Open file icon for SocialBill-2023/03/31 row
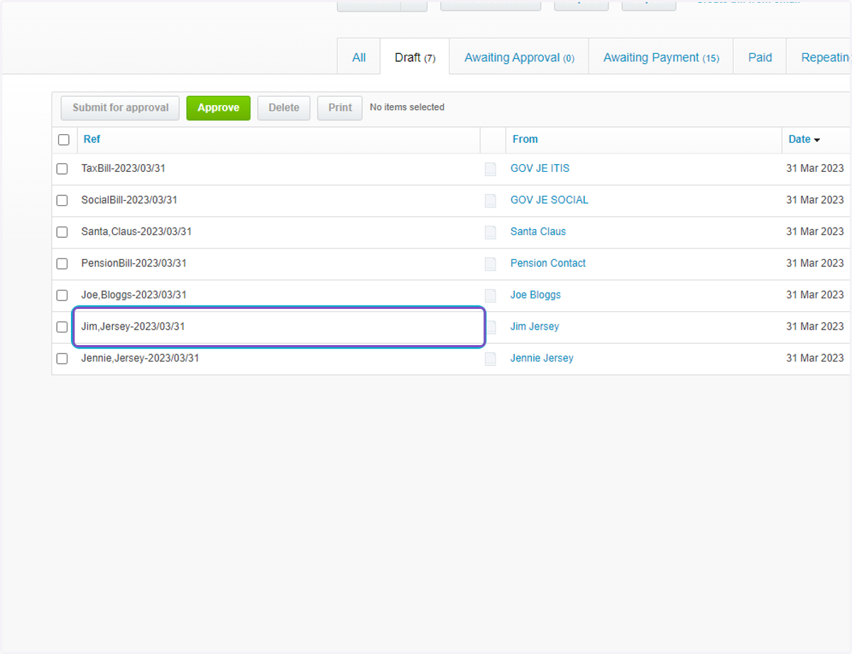The image size is (852, 654). 491,200
